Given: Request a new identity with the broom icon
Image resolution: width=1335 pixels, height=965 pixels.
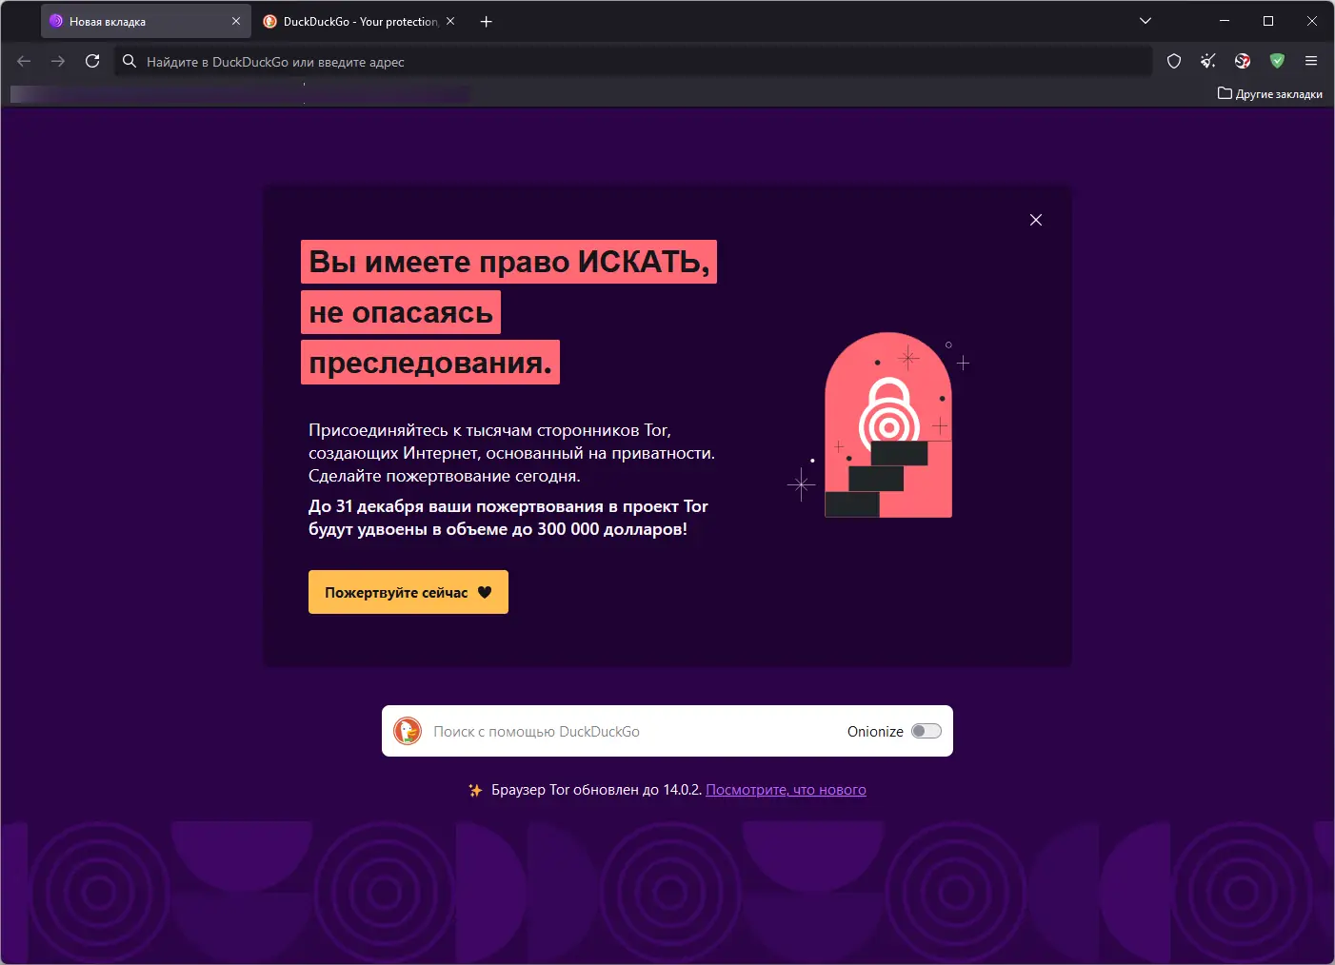Looking at the screenshot, I should 1208,61.
